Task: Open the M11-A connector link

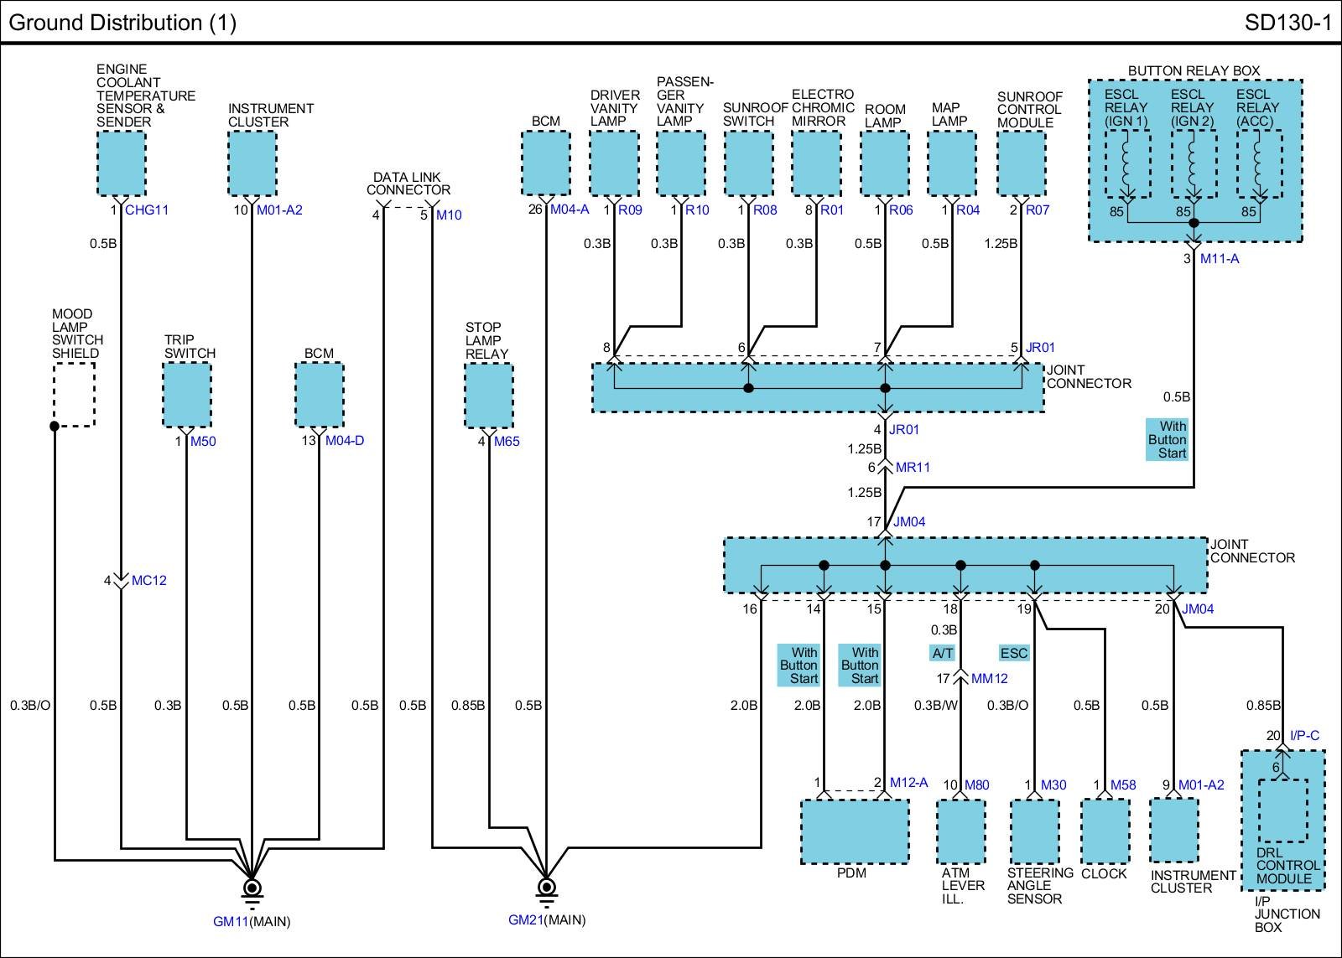Action: point(1219,259)
